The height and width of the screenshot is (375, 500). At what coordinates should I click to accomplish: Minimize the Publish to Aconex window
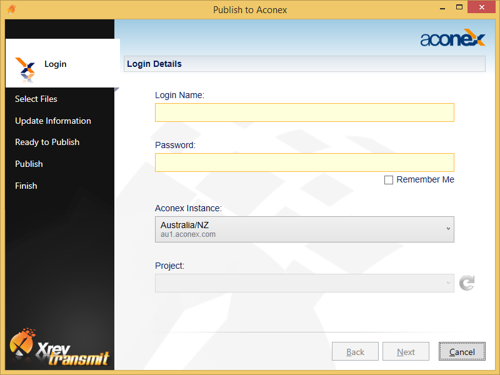[442, 7]
